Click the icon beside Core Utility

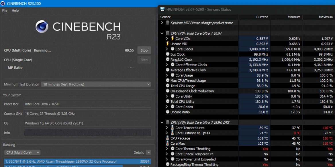pos(173,96)
